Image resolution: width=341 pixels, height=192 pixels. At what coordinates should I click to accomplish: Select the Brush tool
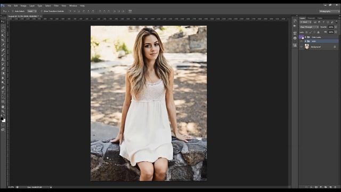(x=3, y=54)
